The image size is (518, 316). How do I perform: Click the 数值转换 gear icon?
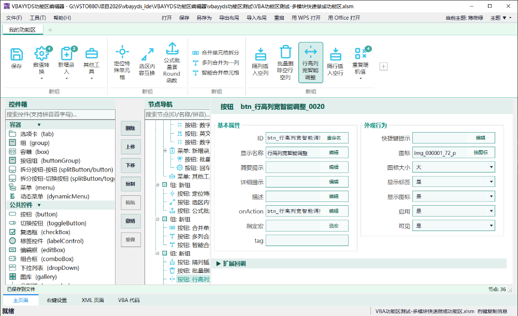tap(41, 53)
